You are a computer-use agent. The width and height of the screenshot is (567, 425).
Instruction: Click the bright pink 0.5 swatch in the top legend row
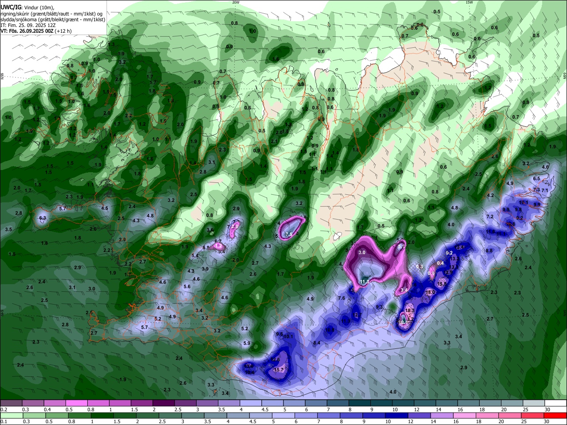point(76,403)
